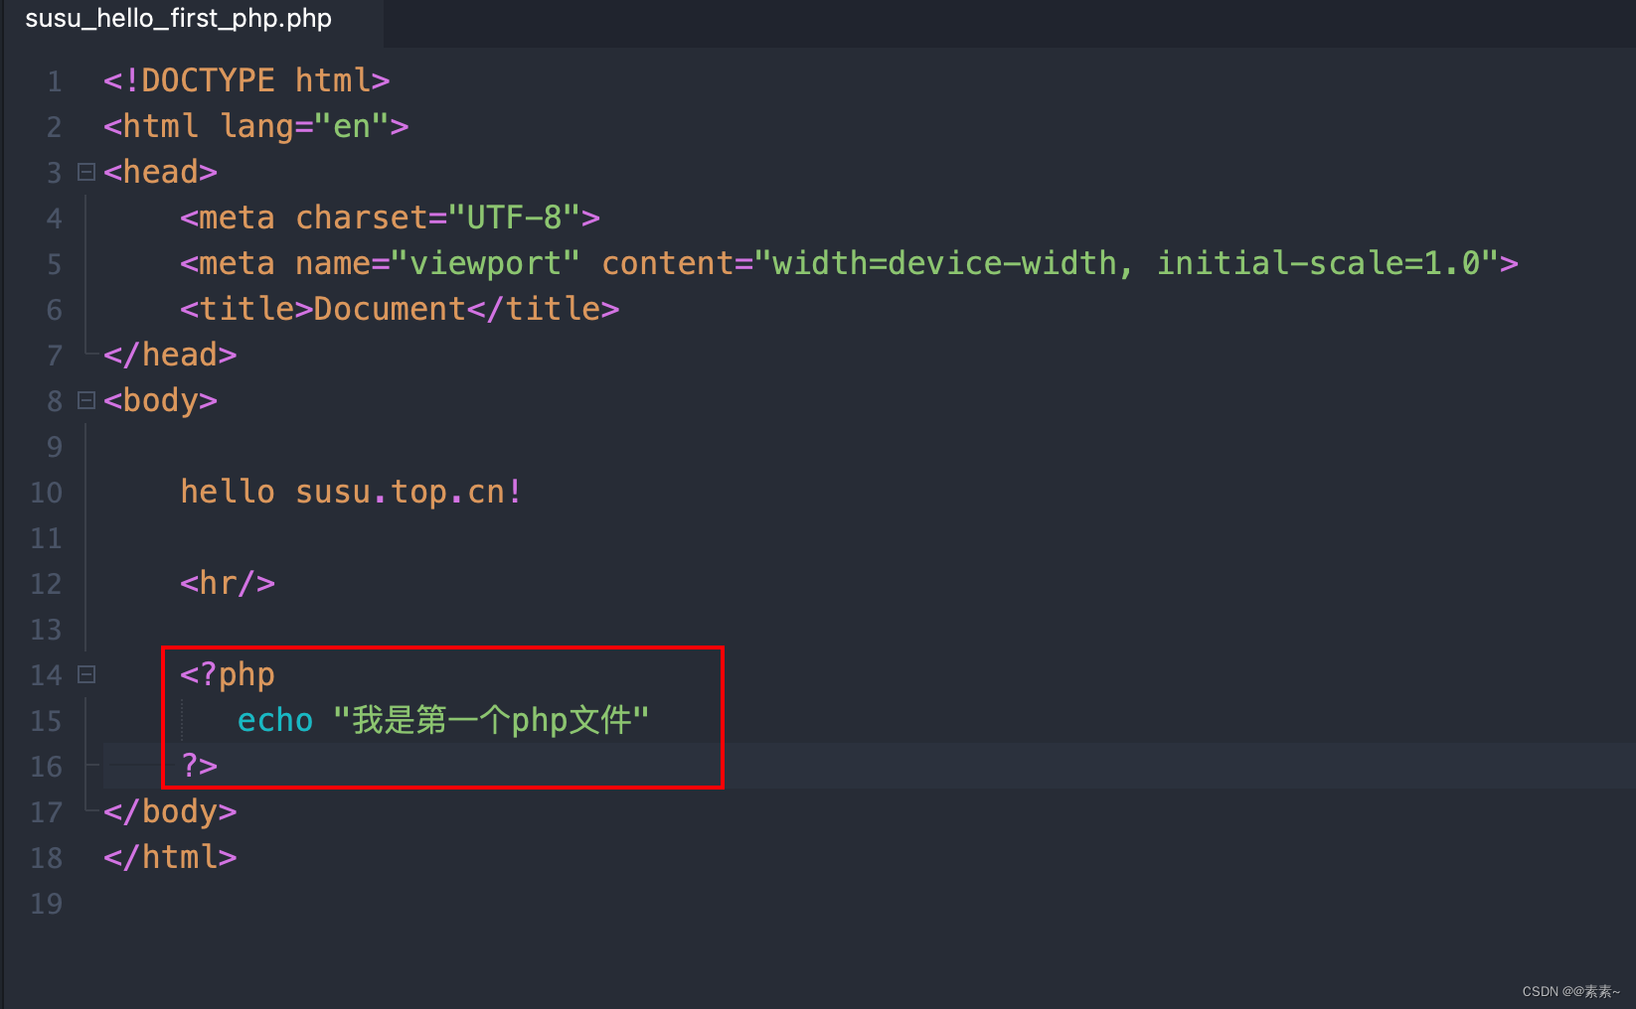Collapse the head tag fold marker
The image size is (1636, 1009).
(x=86, y=173)
